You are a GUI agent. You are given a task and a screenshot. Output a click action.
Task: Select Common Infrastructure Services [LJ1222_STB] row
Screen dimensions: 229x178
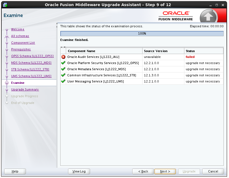tap(142, 75)
